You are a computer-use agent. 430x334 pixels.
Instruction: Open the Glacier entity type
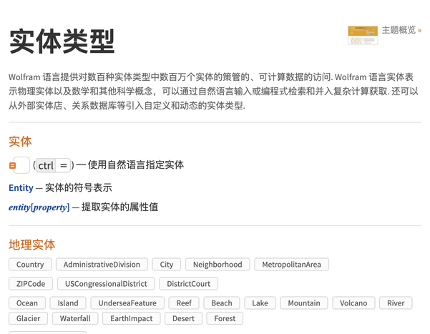click(29, 319)
